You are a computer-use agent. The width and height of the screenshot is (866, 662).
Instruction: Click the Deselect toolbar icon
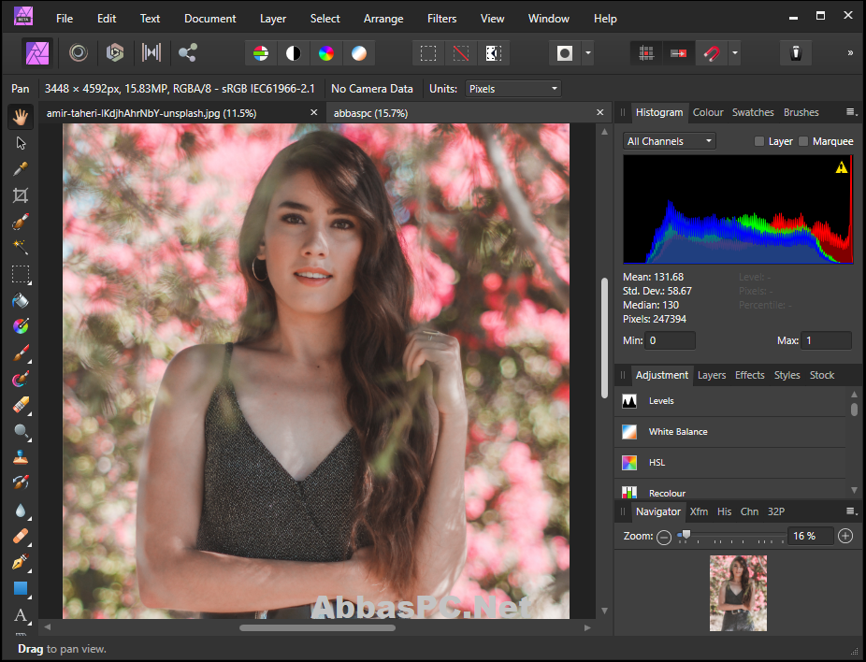(x=461, y=53)
